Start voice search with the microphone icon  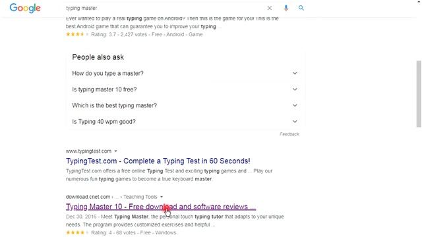(286, 8)
